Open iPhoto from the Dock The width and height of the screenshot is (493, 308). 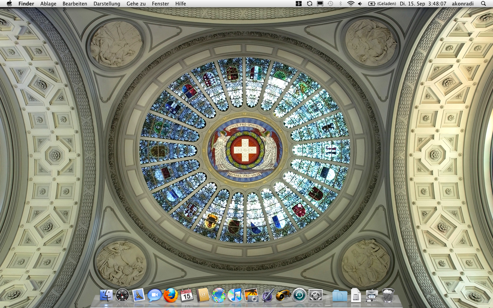coord(251,295)
